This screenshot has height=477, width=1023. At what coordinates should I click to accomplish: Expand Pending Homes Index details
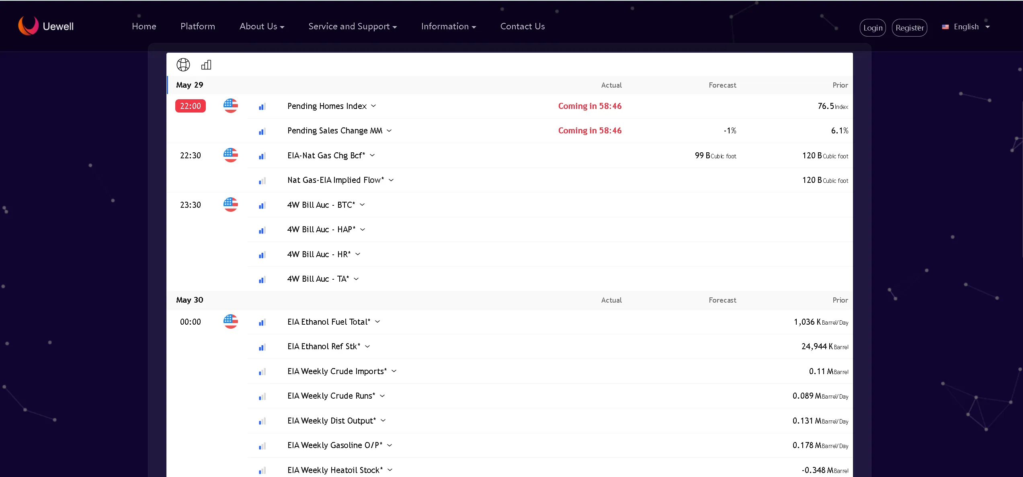(373, 106)
